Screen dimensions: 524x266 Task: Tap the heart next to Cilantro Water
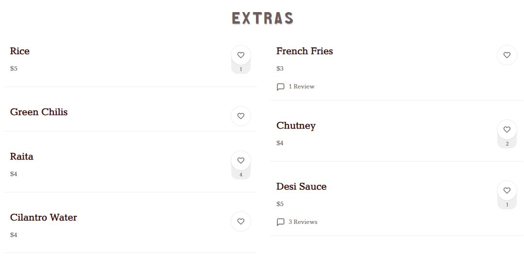(x=241, y=222)
